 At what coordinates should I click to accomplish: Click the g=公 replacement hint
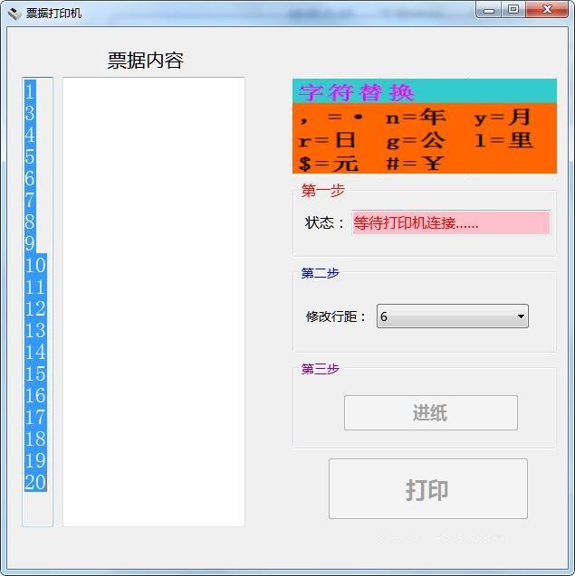(x=416, y=140)
